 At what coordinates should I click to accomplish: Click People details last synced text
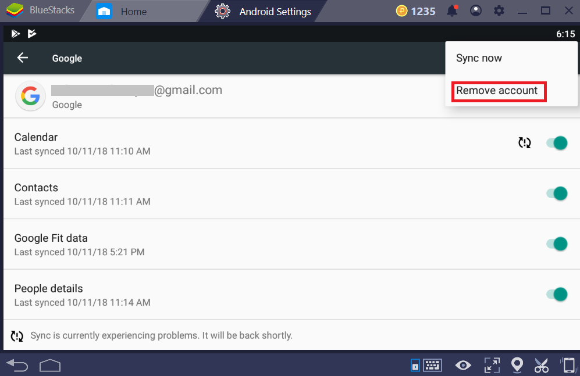tap(83, 303)
